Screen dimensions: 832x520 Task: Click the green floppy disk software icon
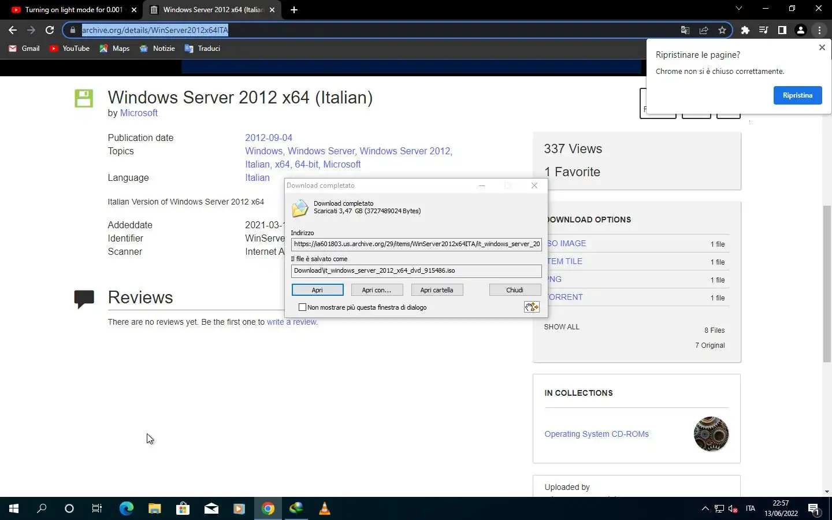click(84, 98)
